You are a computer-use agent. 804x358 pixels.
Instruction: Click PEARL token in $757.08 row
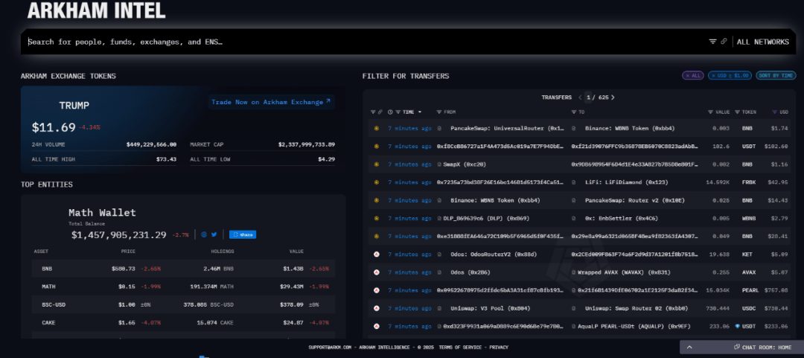(x=750, y=290)
